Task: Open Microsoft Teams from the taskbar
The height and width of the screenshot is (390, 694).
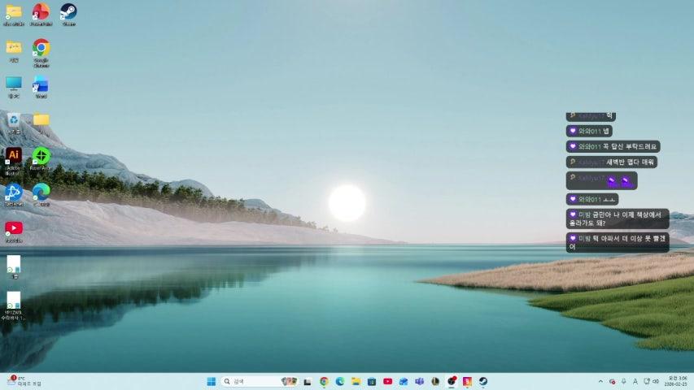Action: tap(419, 381)
